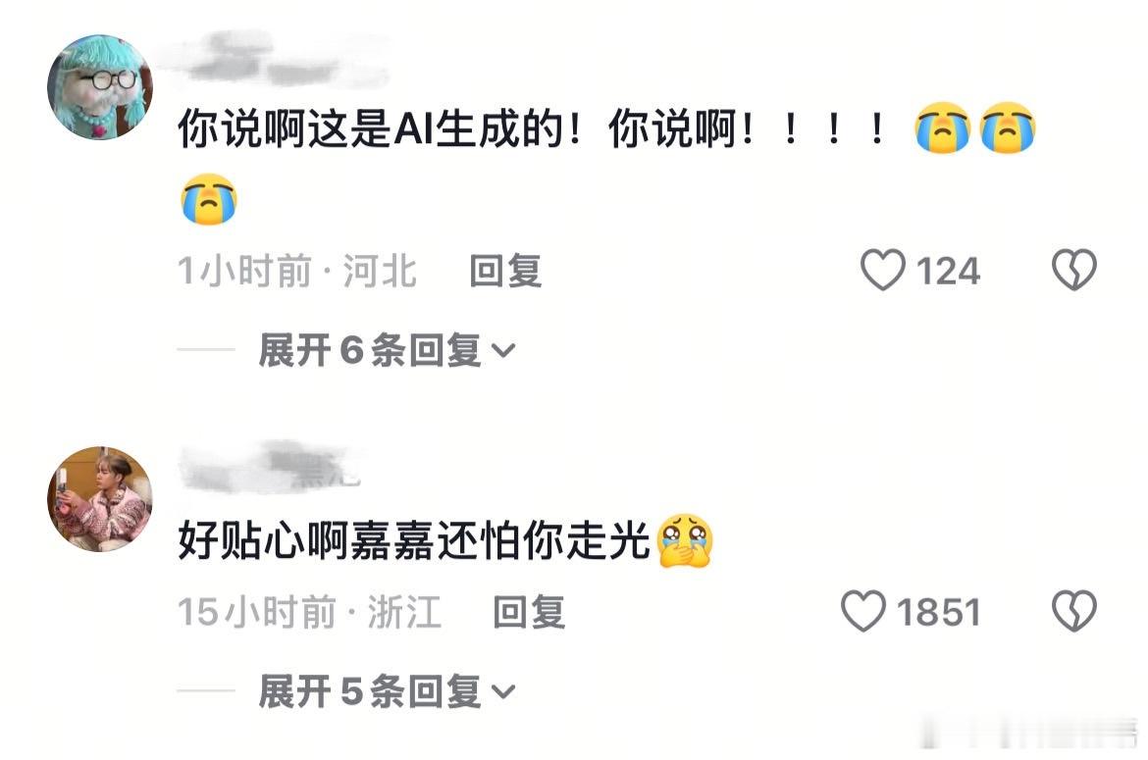Open the pink-sweater person avatar profile
Viewport: 1148px width, 760px height.
(100, 498)
